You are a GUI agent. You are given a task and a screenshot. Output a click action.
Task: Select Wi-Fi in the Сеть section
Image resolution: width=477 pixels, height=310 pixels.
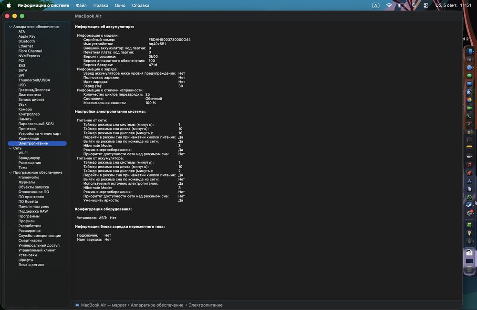[23, 153]
